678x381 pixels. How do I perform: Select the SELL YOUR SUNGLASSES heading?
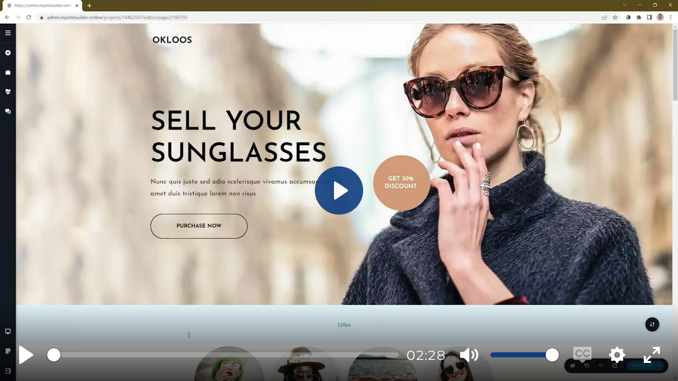(x=238, y=137)
